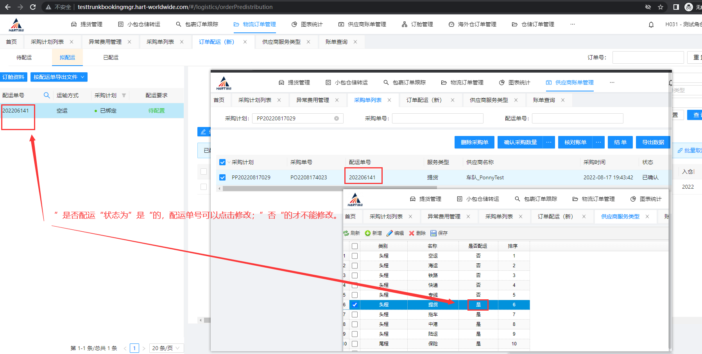Viewport: 702px width, 354px height.
Task: Click the green 新增 add icon
Action: point(368,233)
